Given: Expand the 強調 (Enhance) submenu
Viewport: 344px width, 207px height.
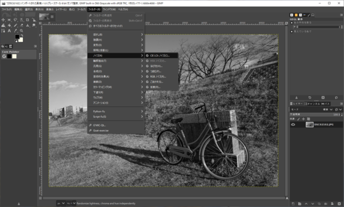Looking at the screenshot, I should [116, 40].
